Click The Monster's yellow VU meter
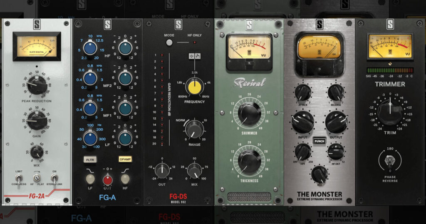This screenshot has height=224, width=426. coord(319,47)
